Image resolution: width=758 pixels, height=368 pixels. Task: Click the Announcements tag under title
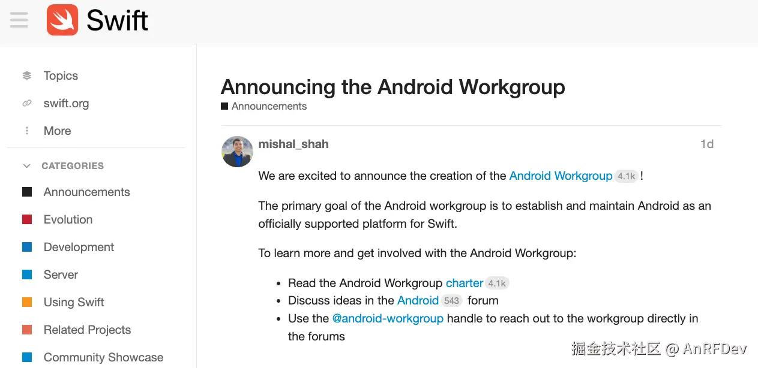point(268,106)
